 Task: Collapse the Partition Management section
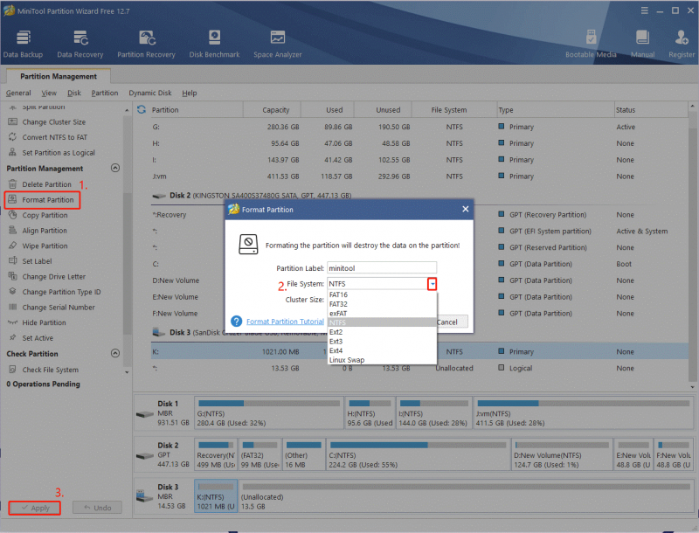coord(115,168)
